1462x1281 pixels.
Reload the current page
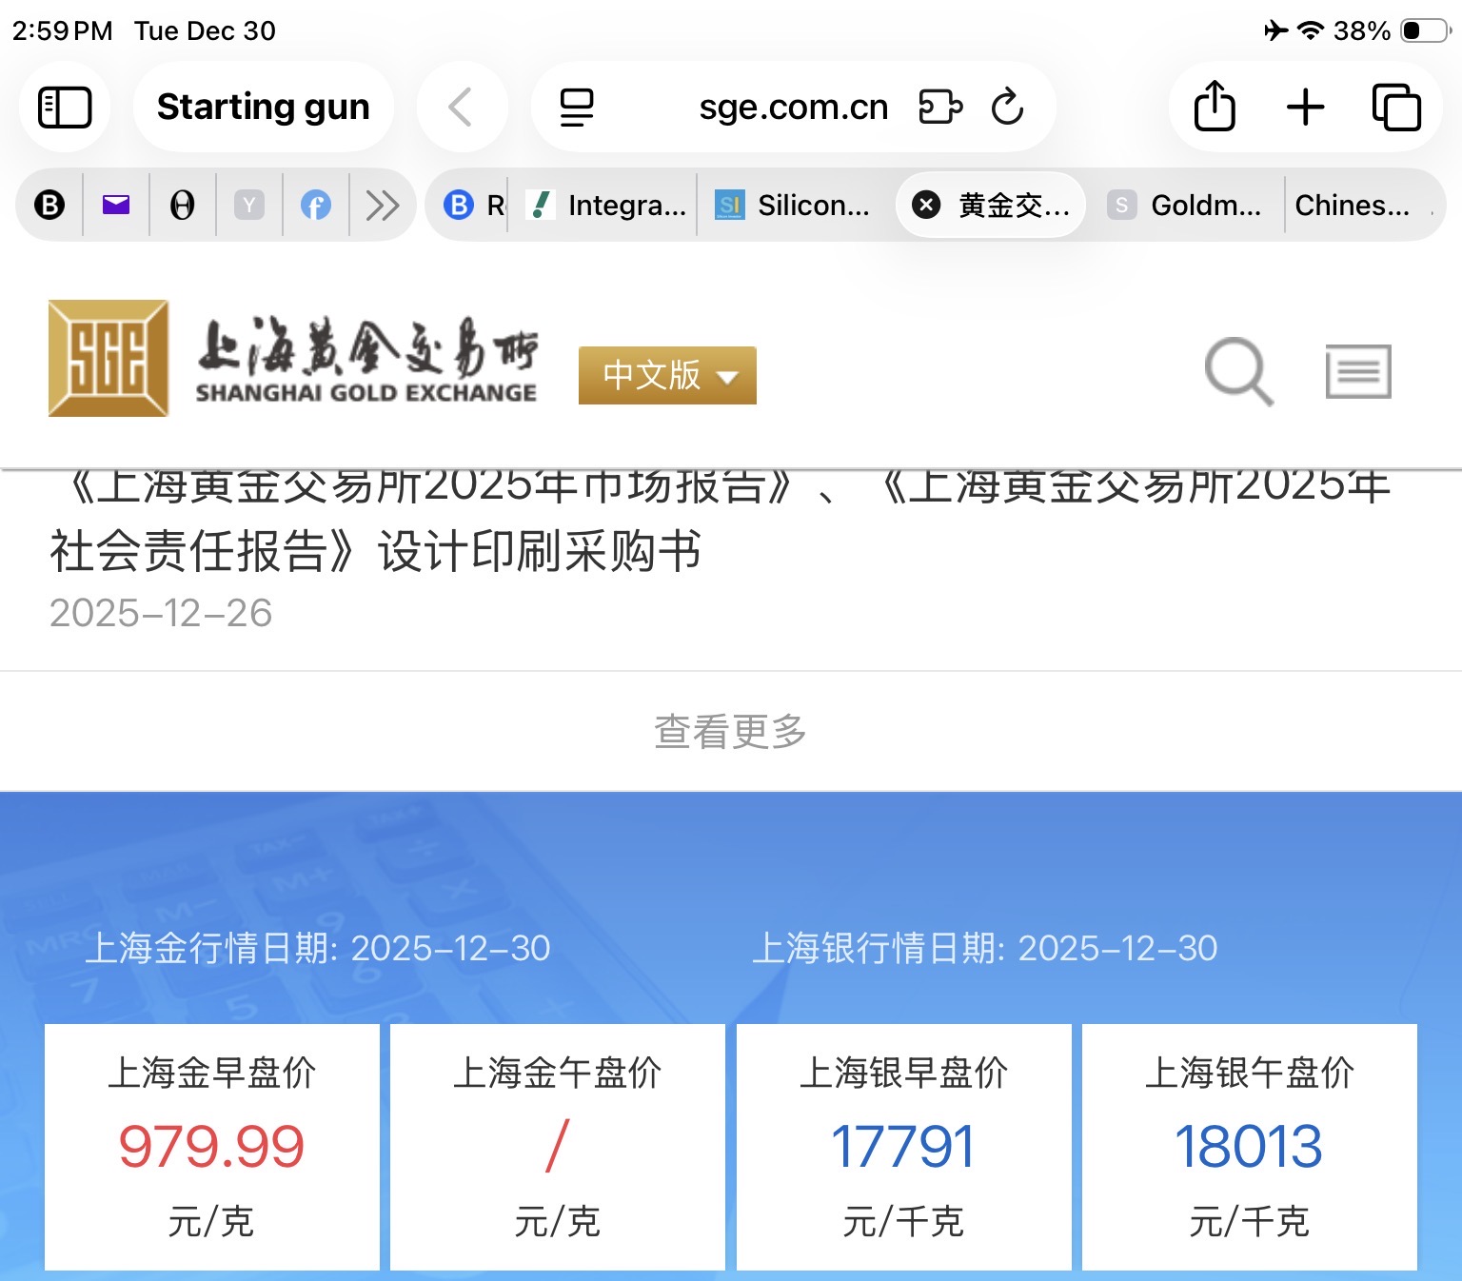(1007, 107)
